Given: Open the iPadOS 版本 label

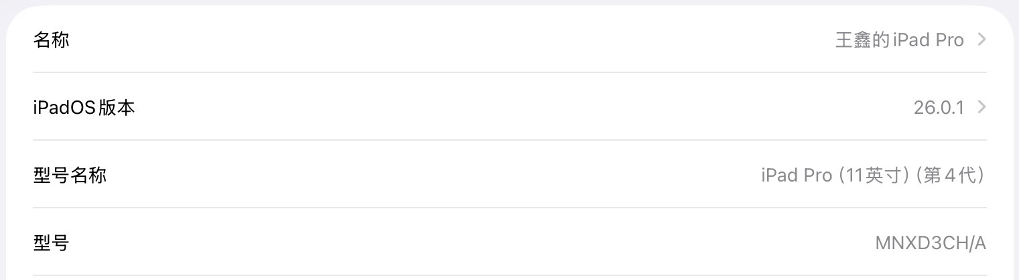Looking at the screenshot, I should coord(84,108).
